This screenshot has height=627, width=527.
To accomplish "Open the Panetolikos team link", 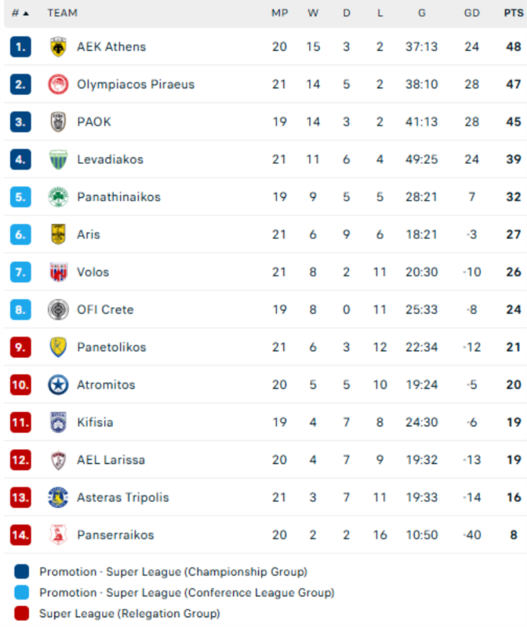I will tap(111, 347).
